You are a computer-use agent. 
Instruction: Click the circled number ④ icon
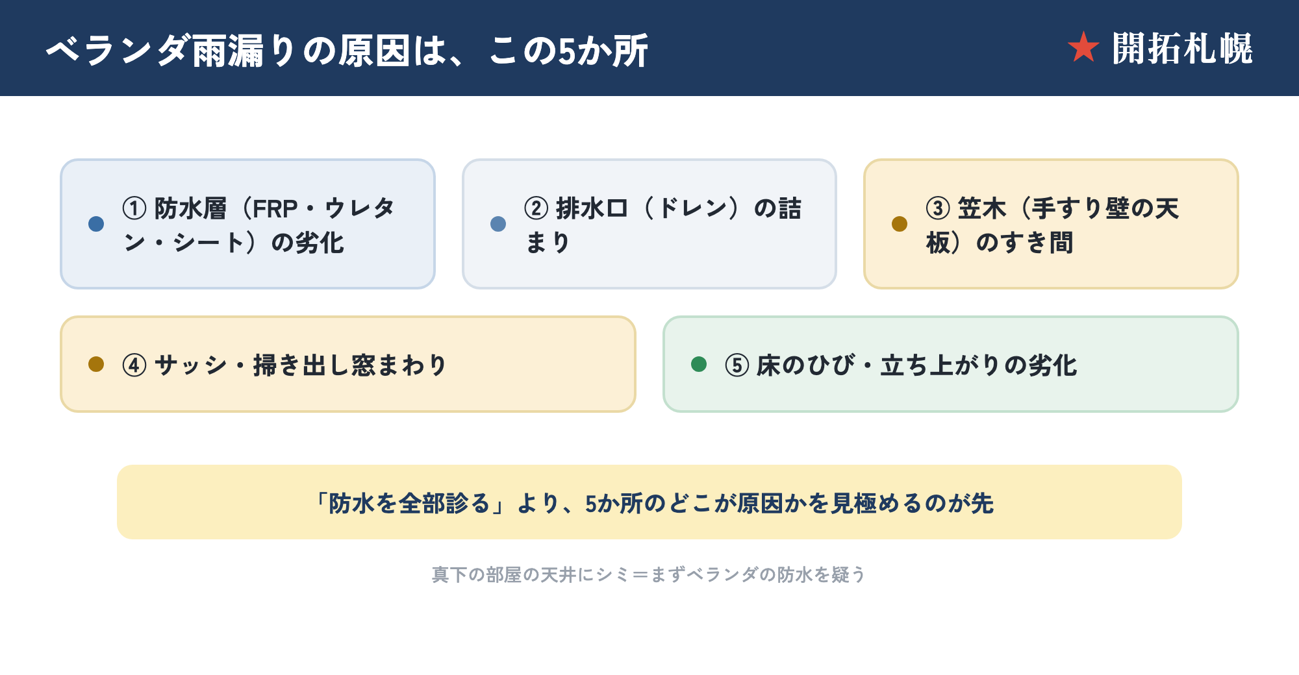(x=134, y=365)
